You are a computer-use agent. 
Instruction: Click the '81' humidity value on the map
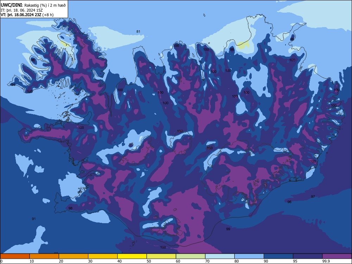coord(138,32)
